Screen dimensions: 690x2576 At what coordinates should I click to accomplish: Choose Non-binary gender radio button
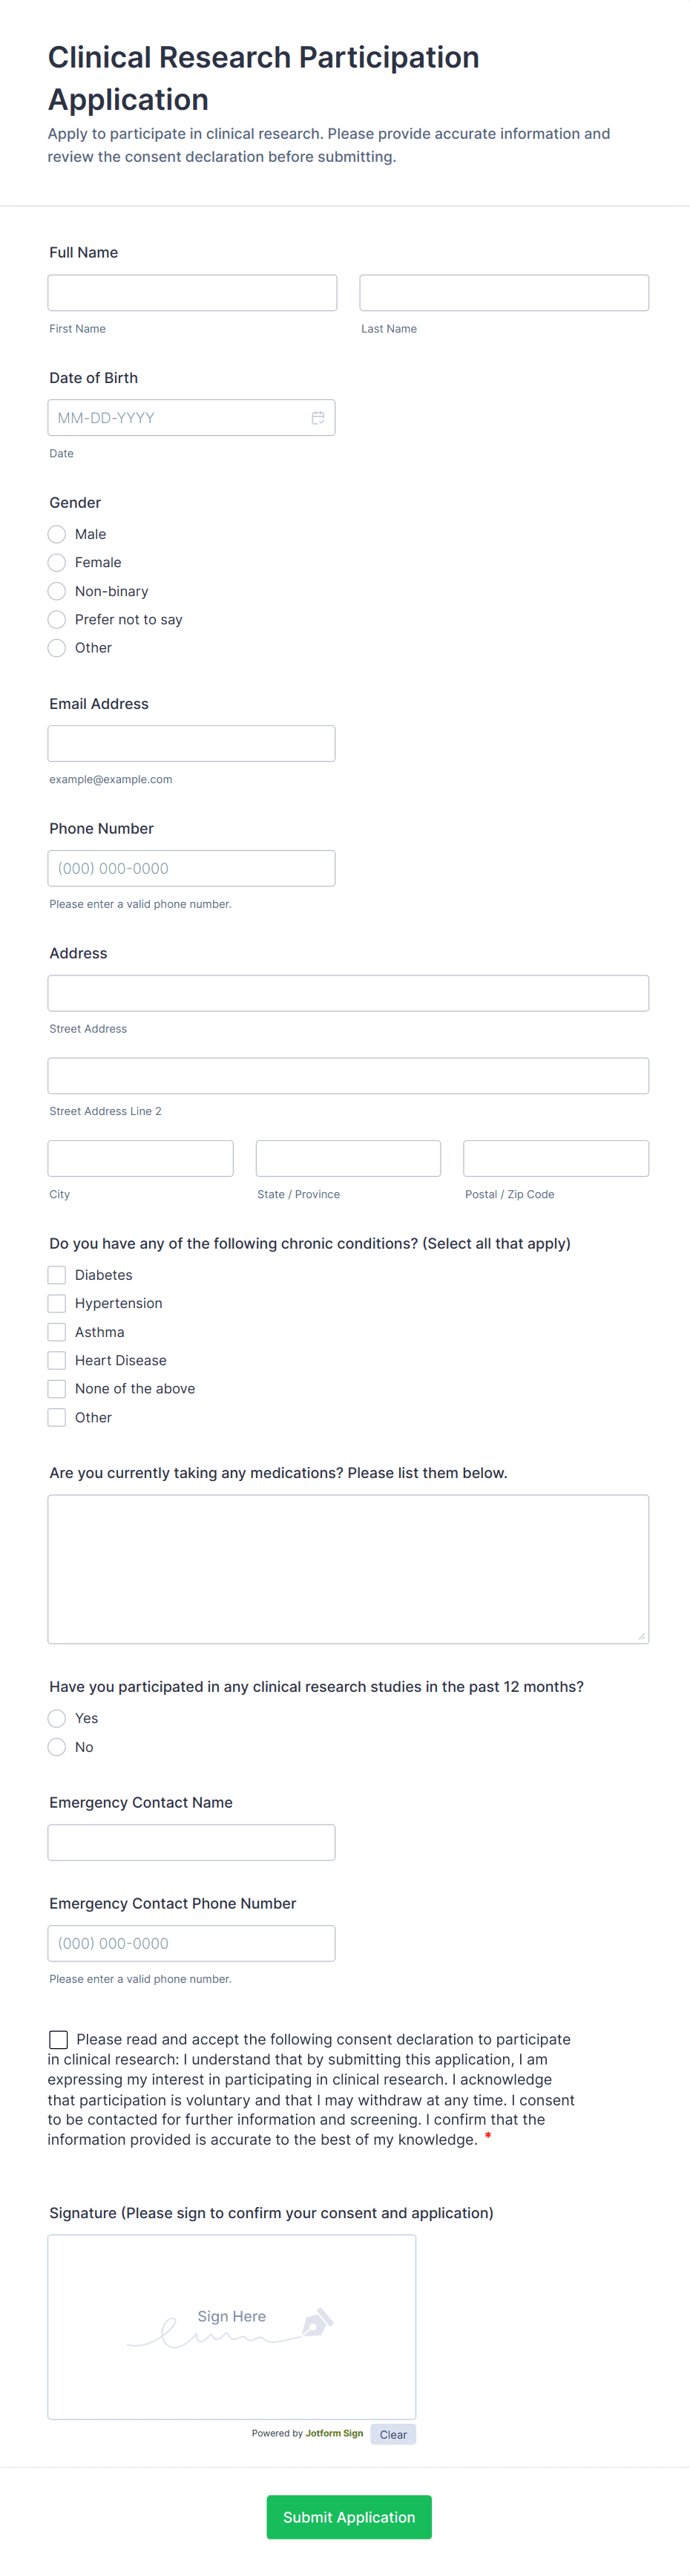pos(57,591)
